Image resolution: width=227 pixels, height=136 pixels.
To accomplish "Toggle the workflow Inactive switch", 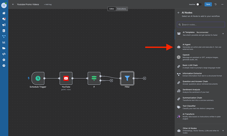I will (199, 5).
